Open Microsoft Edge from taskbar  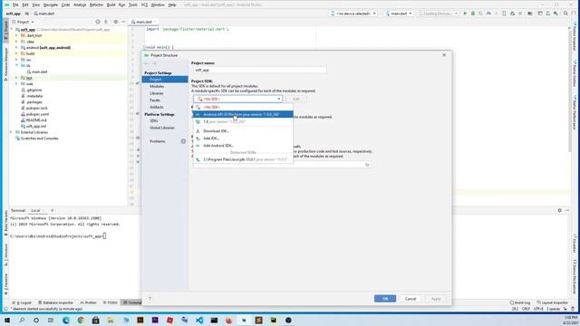(x=66, y=320)
